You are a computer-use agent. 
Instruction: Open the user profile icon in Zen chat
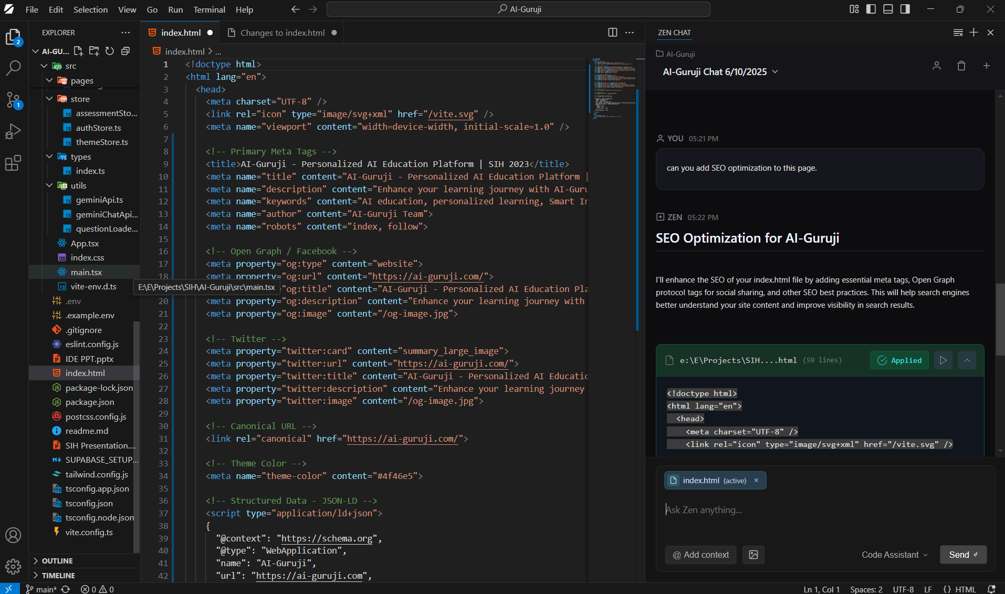click(x=937, y=66)
